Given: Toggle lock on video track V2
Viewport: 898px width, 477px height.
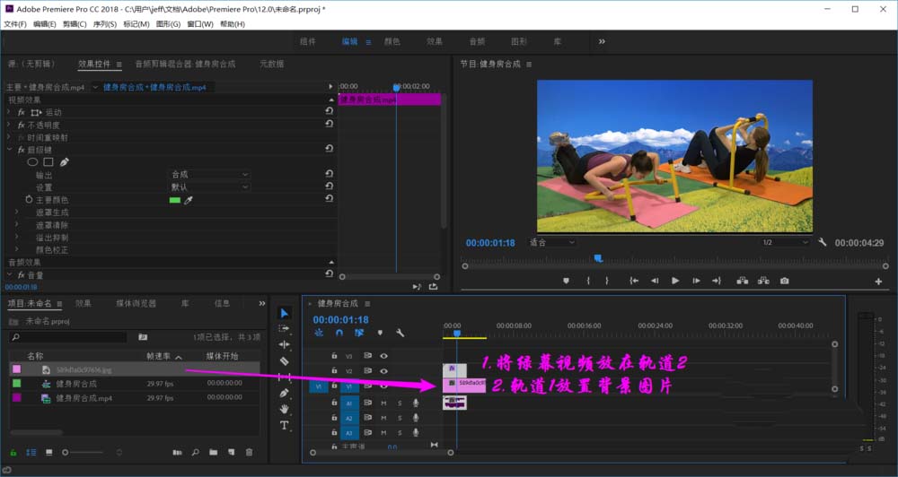Looking at the screenshot, I should click(x=334, y=370).
